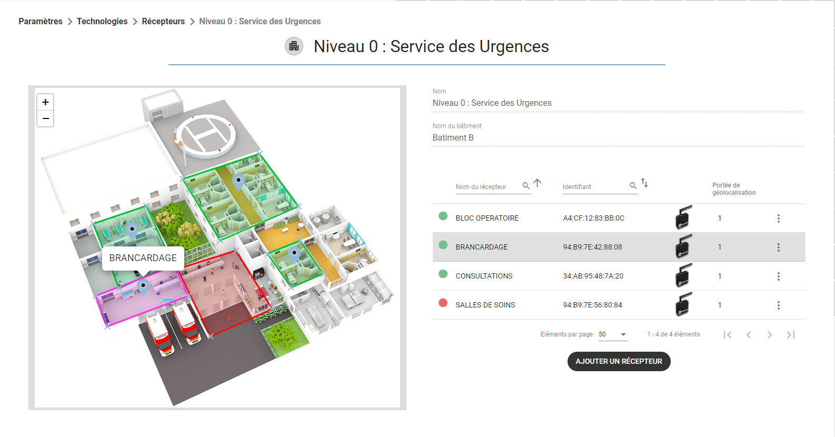
Task: Click the green status dot in the BRANCARDAGE row
Action: coord(443,245)
